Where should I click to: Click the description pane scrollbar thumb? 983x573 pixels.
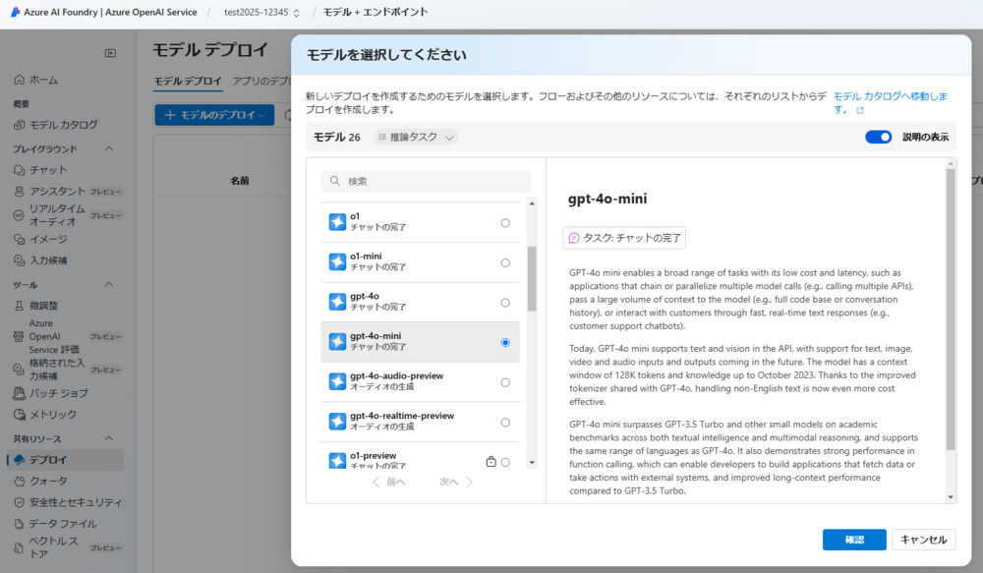[x=951, y=309]
